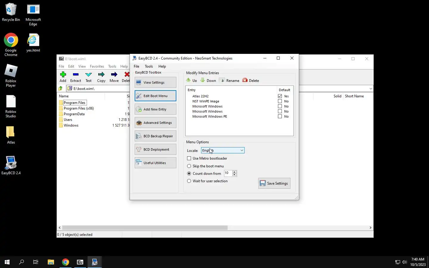Image resolution: width=429 pixels, height=268 pixels.
Task: Rename the selected boot entry
Action: tap(229, 80)
